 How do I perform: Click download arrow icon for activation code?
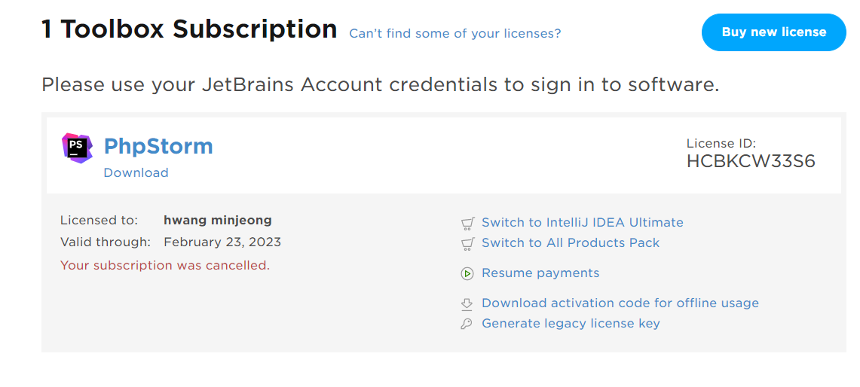point(467,303)
